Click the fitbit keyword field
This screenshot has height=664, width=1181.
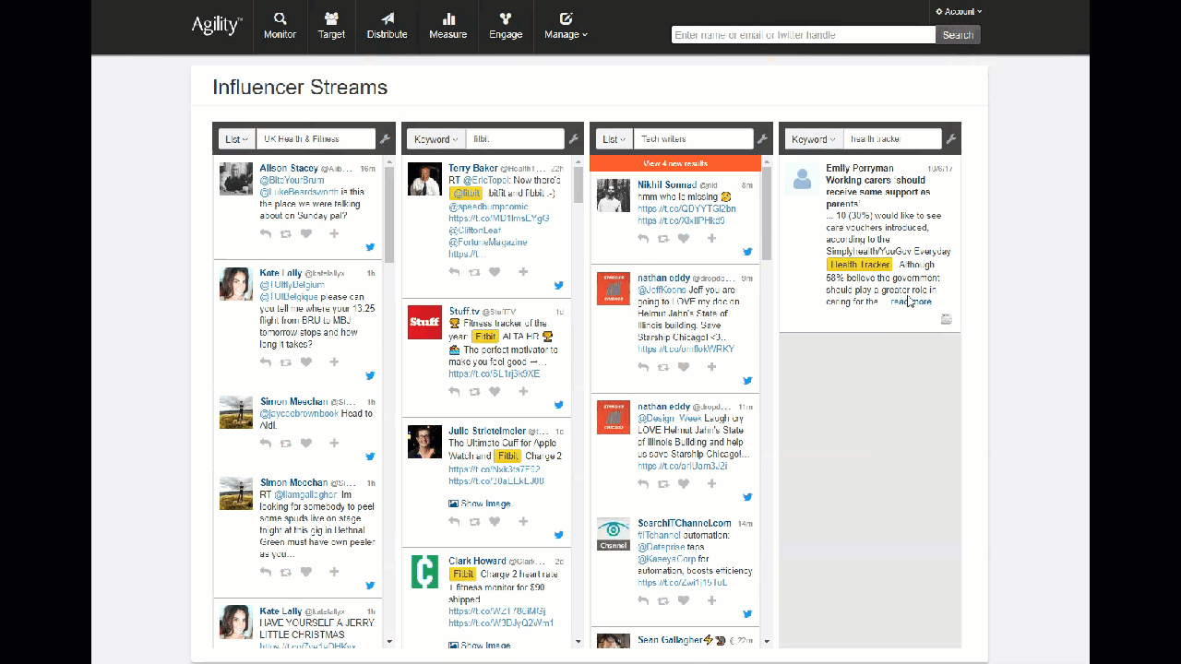pyautogui.click(x=515, y=139)
